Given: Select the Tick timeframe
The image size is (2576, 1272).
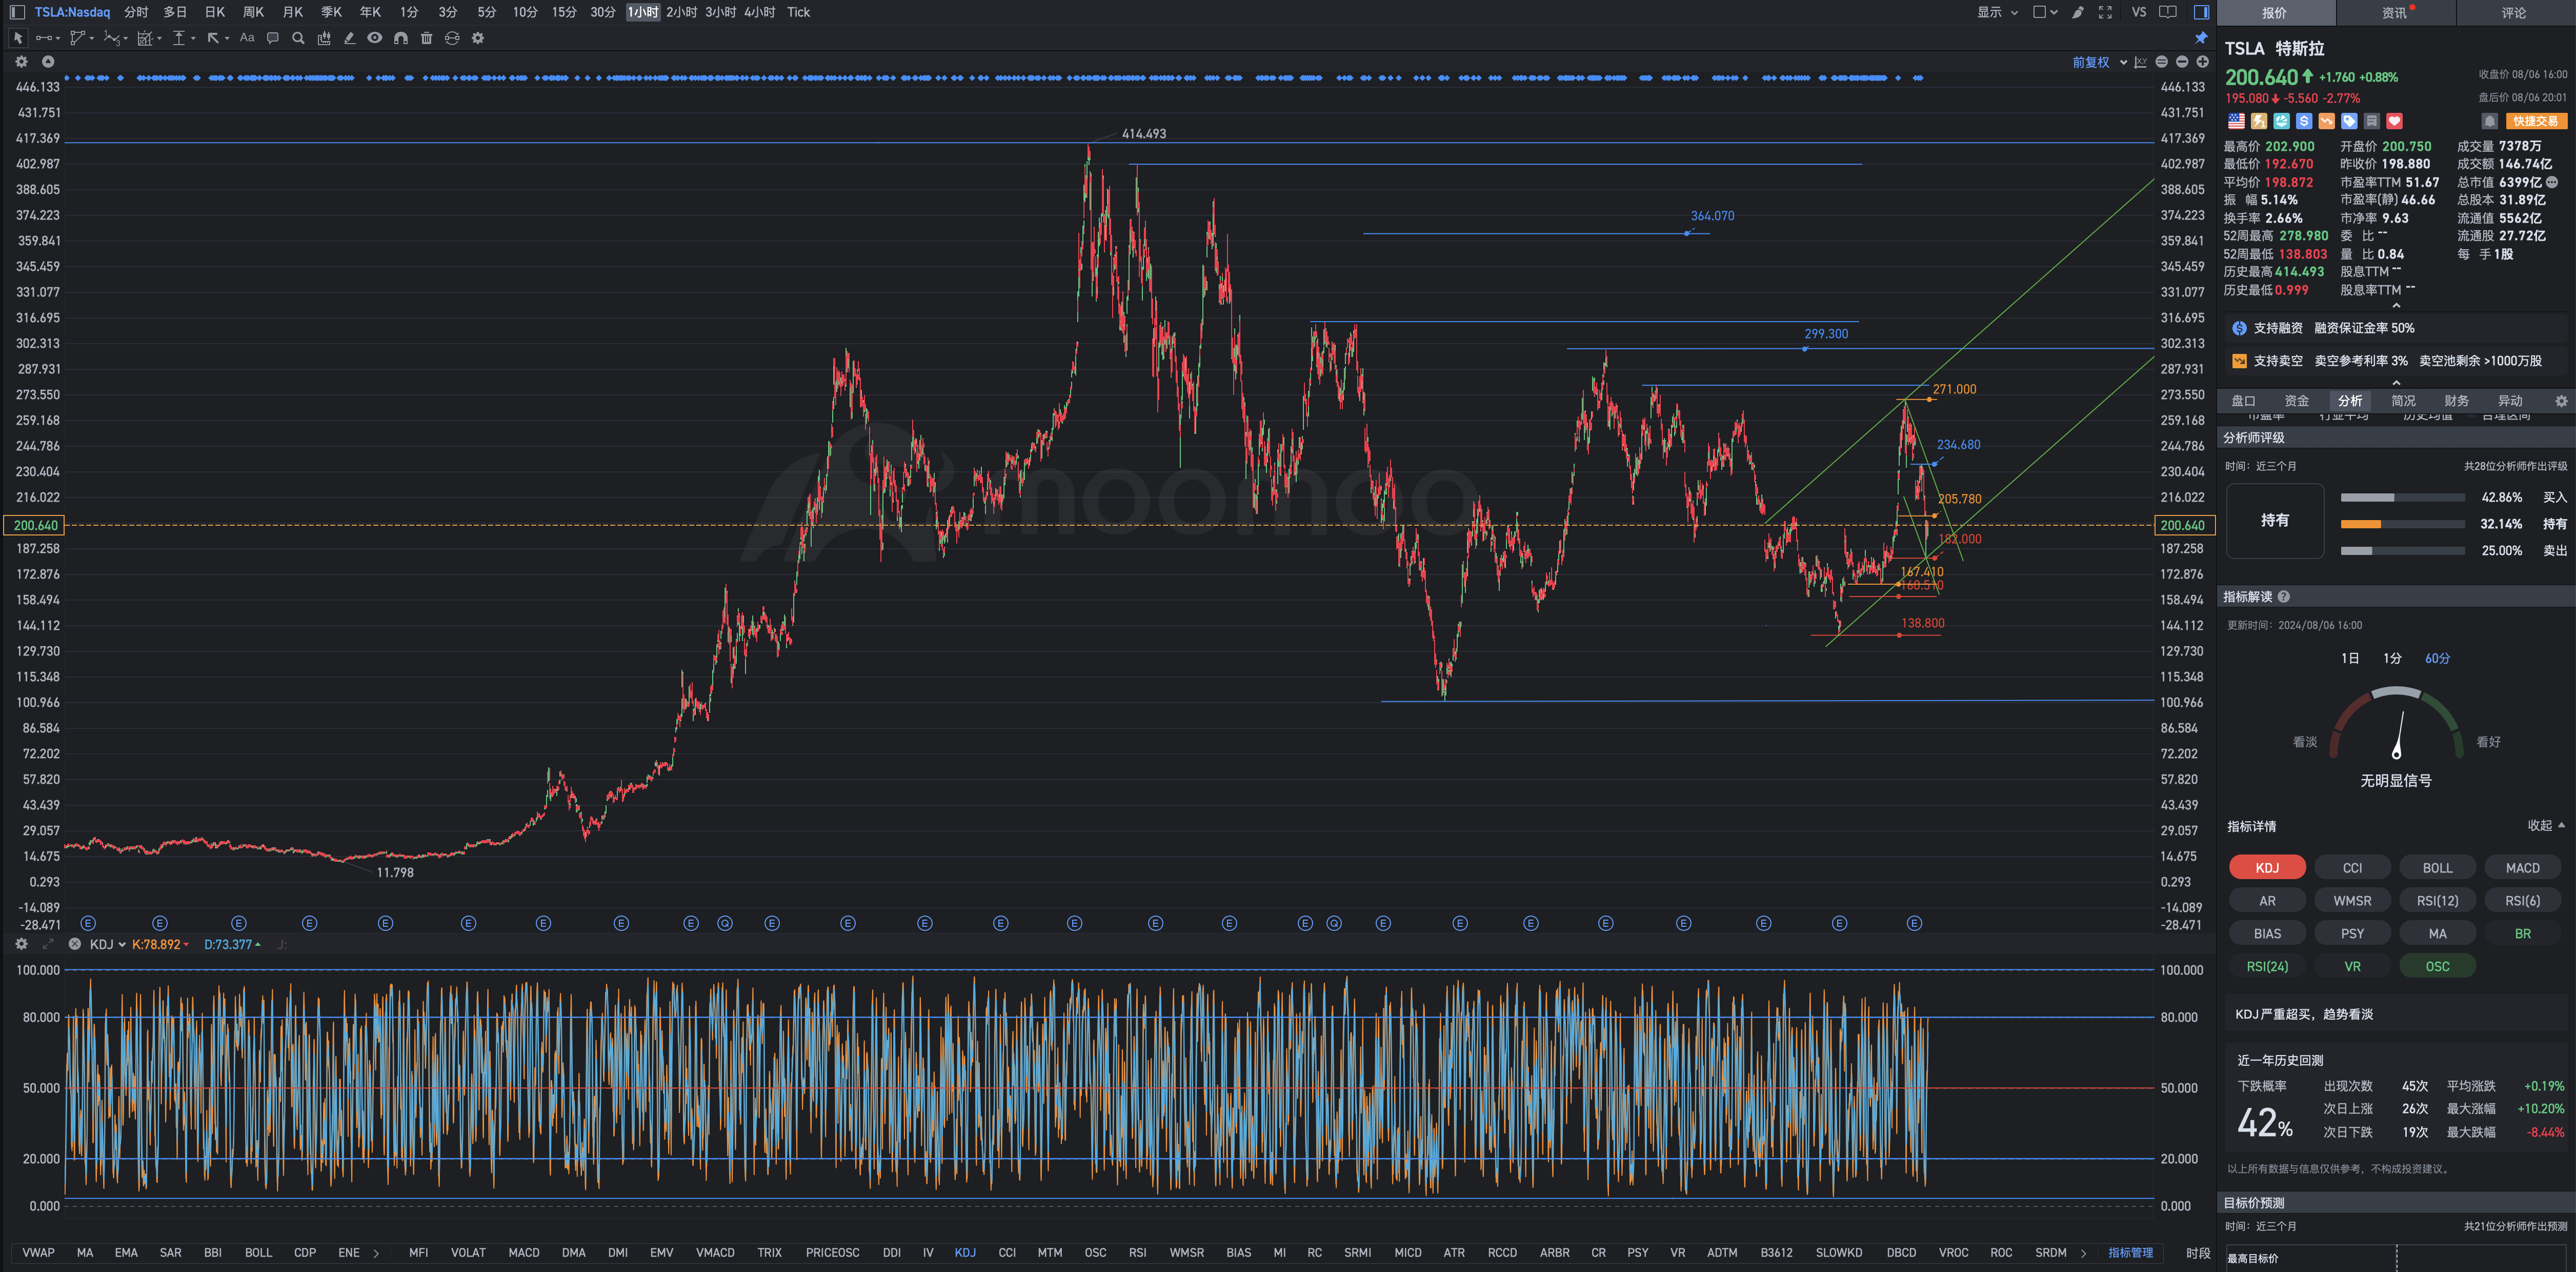Looking at the screenshot, I should click(x=798, y=12).
